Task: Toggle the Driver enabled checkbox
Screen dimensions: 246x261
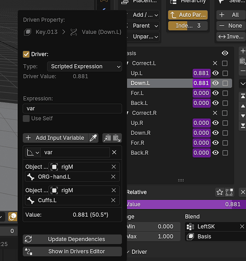Action: (26, 54)
